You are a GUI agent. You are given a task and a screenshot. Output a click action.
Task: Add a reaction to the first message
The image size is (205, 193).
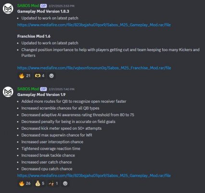(51, 76)
